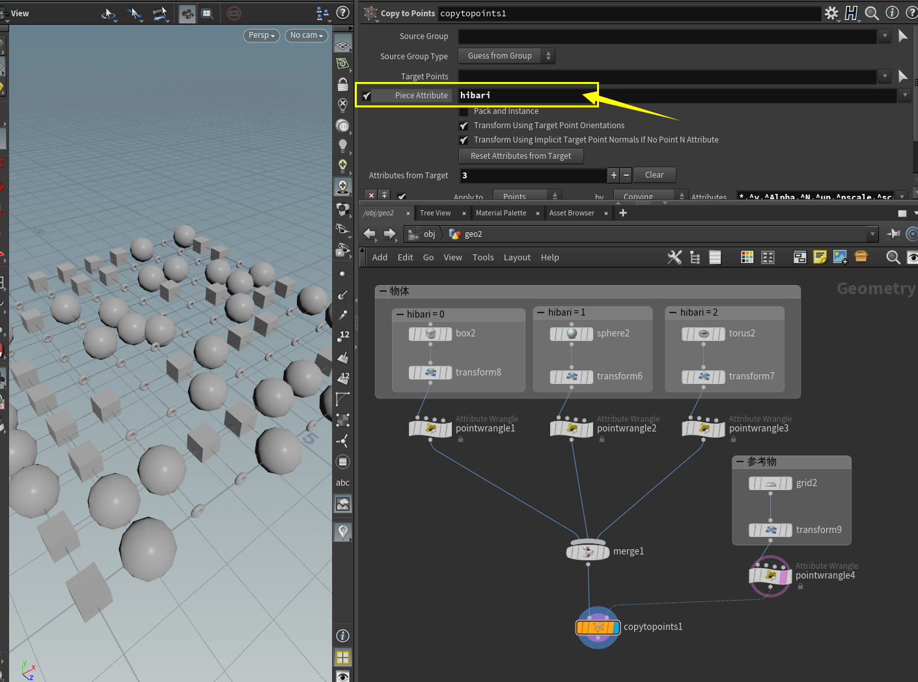Switch to the Material Palette tab
Screen dimensions: 918x682
(501, 213)
